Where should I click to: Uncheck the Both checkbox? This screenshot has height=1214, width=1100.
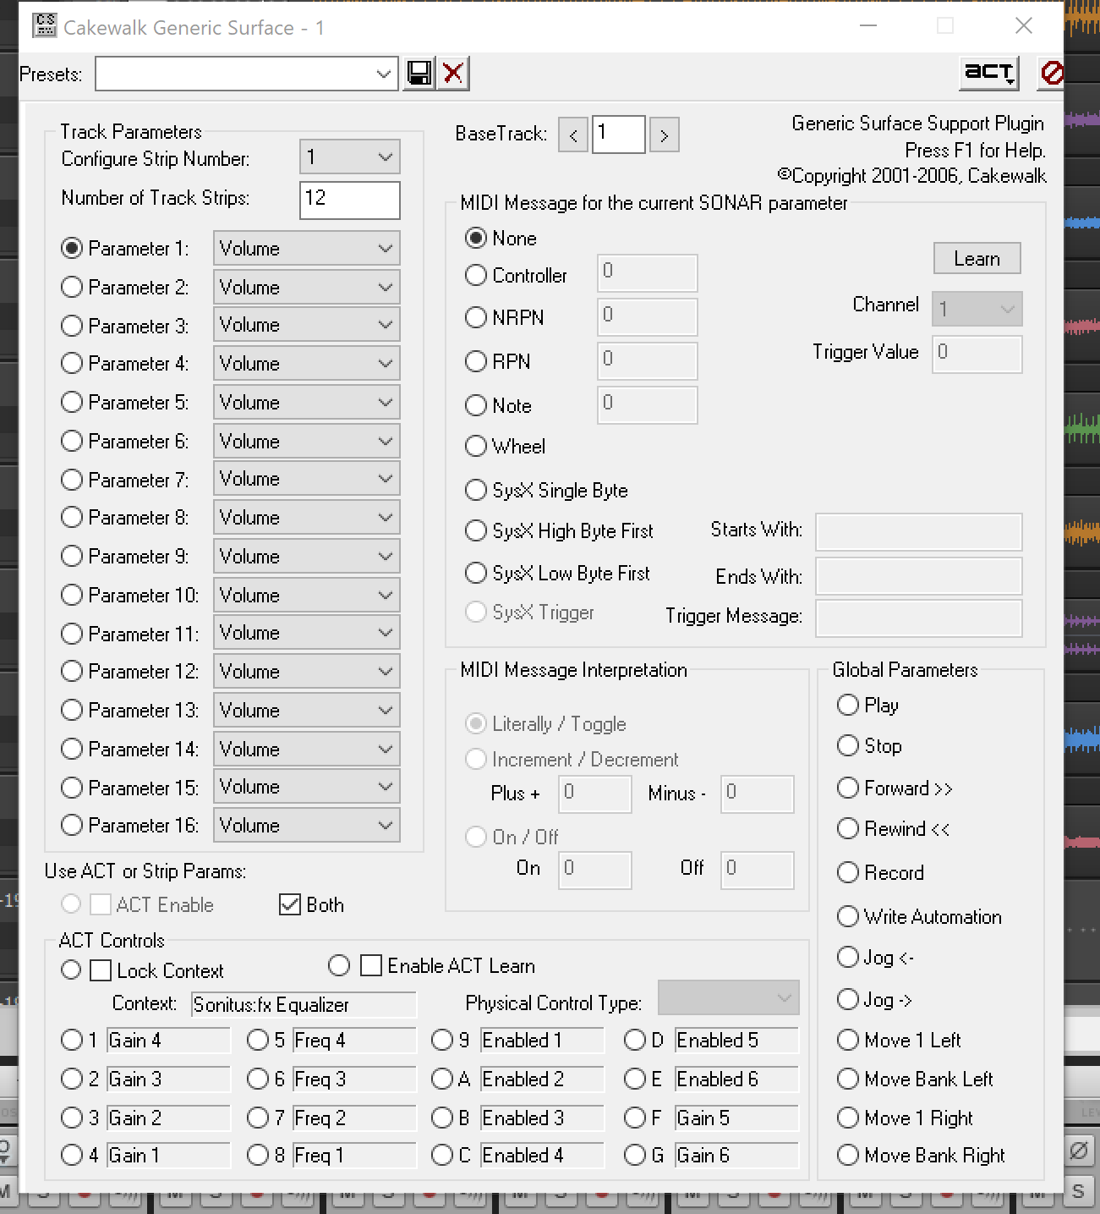point(290,904)
